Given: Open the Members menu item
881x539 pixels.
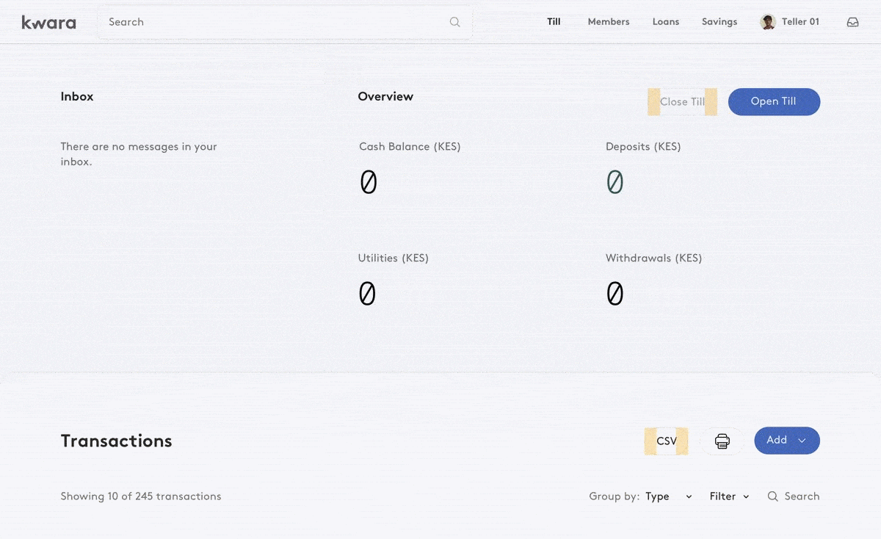Looking at the screenshot, I should pyautogui.click(x=609, y=22).
